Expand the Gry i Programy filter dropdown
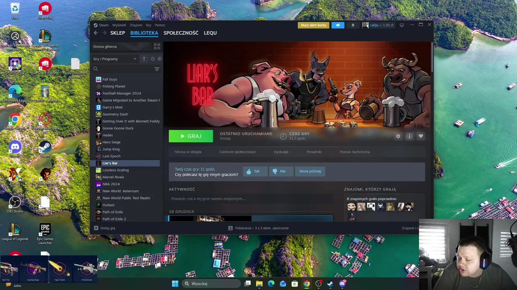 tap(115, 59)
